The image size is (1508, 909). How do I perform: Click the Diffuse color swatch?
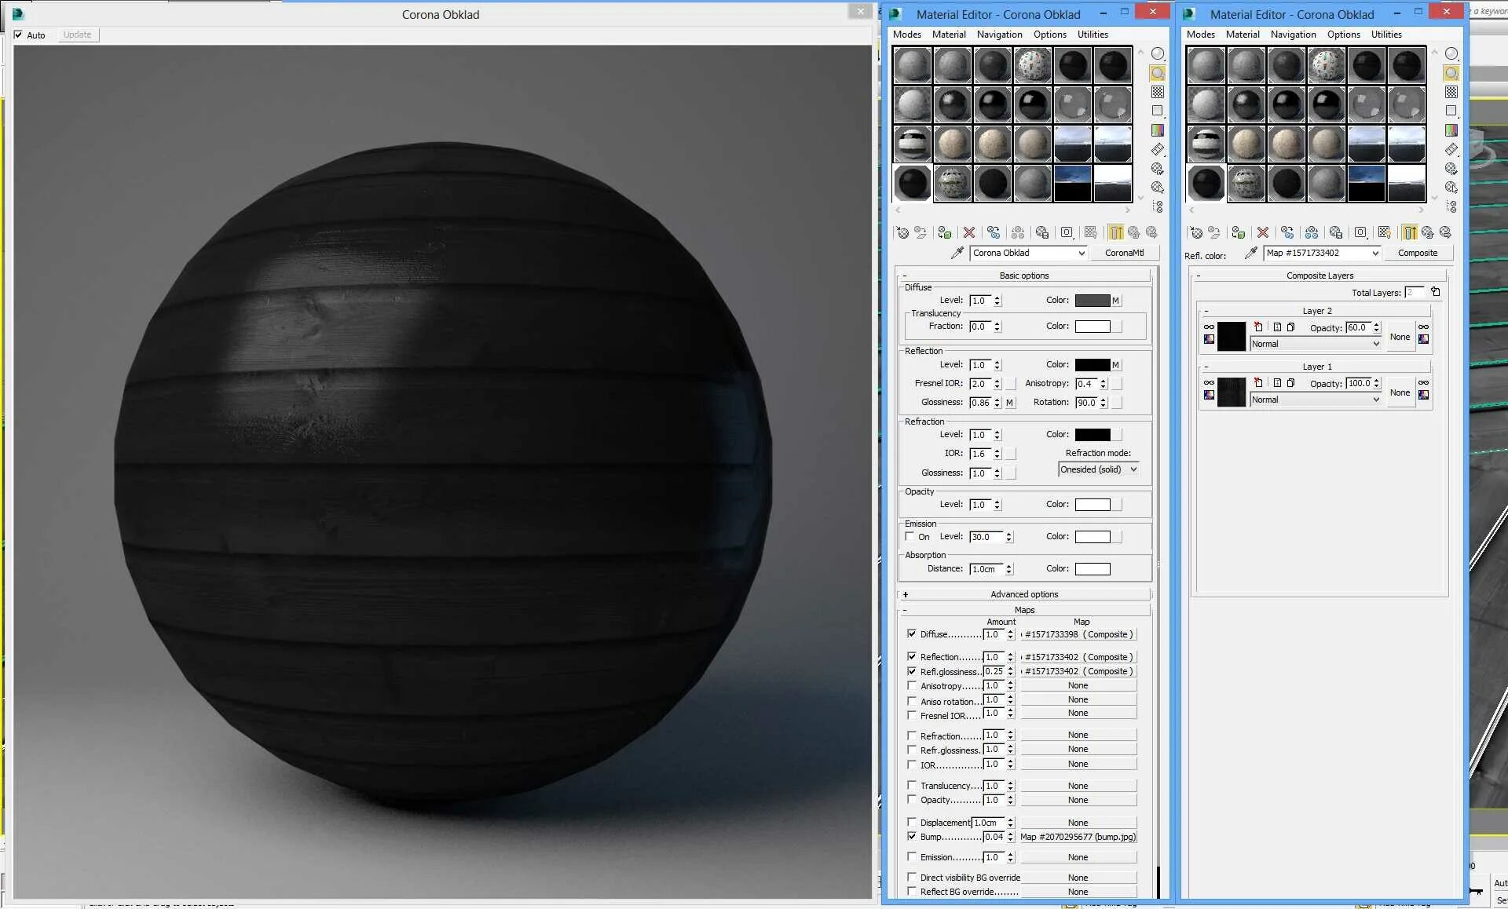[x=1092, y=301]
